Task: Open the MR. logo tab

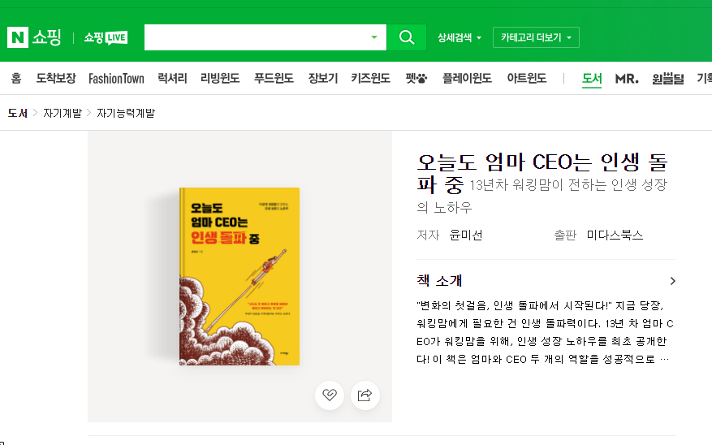Action: pyautogui.click(x=627, y=79)
